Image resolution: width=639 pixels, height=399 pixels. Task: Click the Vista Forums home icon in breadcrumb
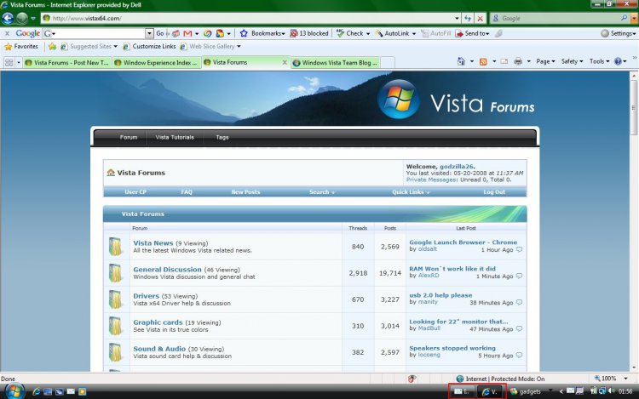[x=111, y=173]
